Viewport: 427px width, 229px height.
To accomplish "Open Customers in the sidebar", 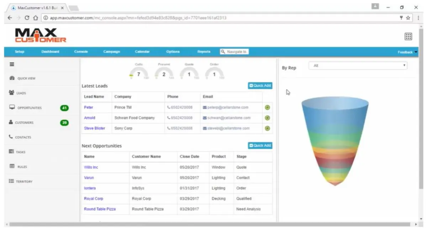I will 24,123.
